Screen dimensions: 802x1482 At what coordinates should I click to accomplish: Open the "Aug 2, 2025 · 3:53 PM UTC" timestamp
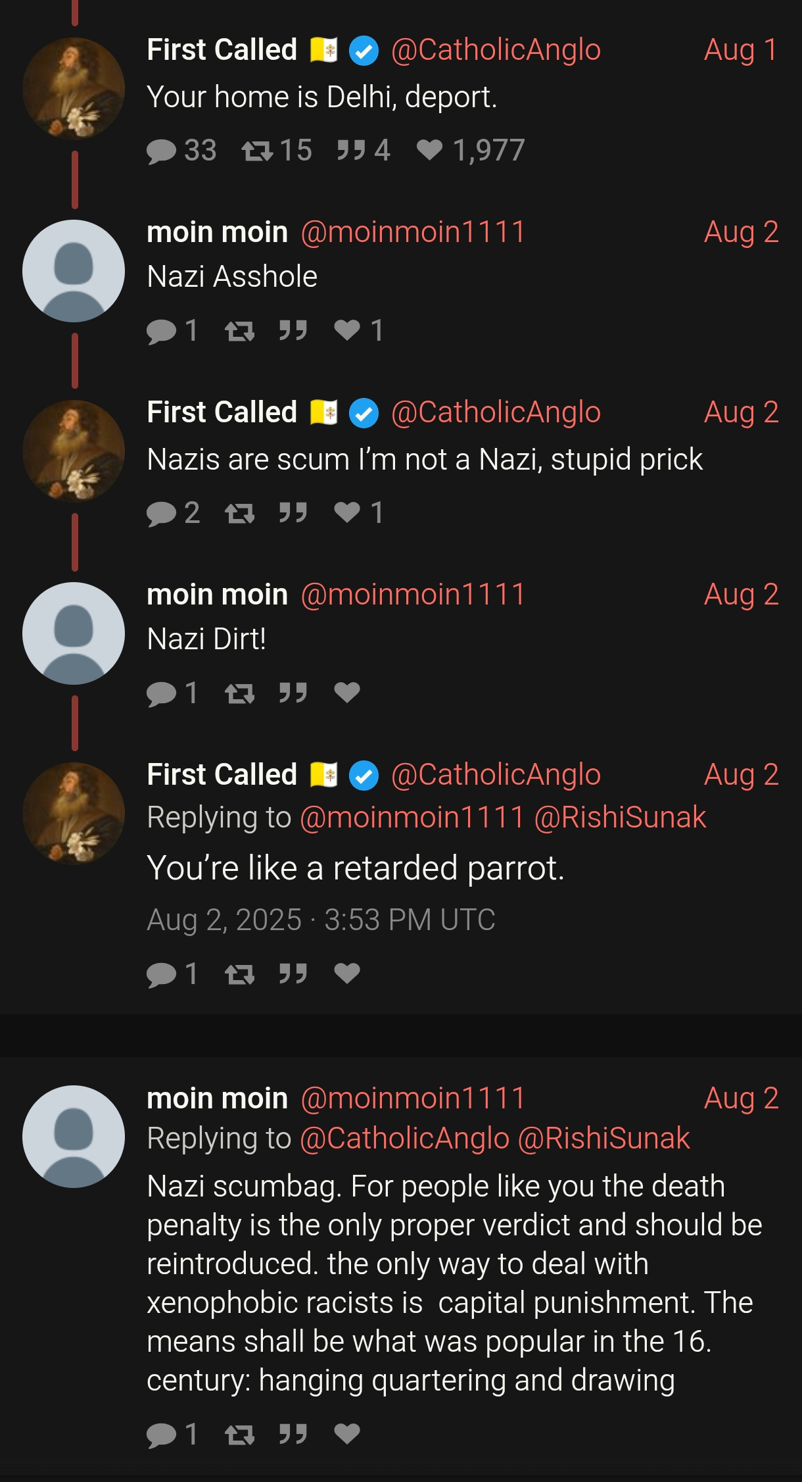click(321, 920)
